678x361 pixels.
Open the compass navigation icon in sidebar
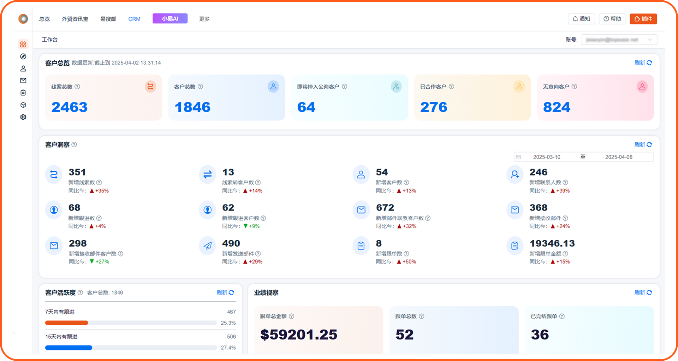click(23, 57)
